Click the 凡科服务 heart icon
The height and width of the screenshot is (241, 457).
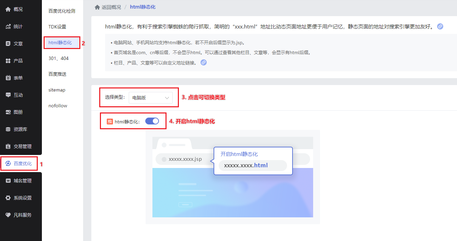[x=8, y=215]
